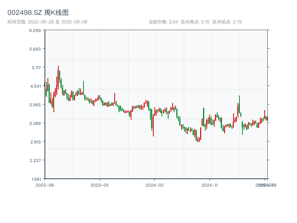Screen dimensions: 297x223
Task: Click the 2024-11 x-axis date label
Action: (210, 185)
